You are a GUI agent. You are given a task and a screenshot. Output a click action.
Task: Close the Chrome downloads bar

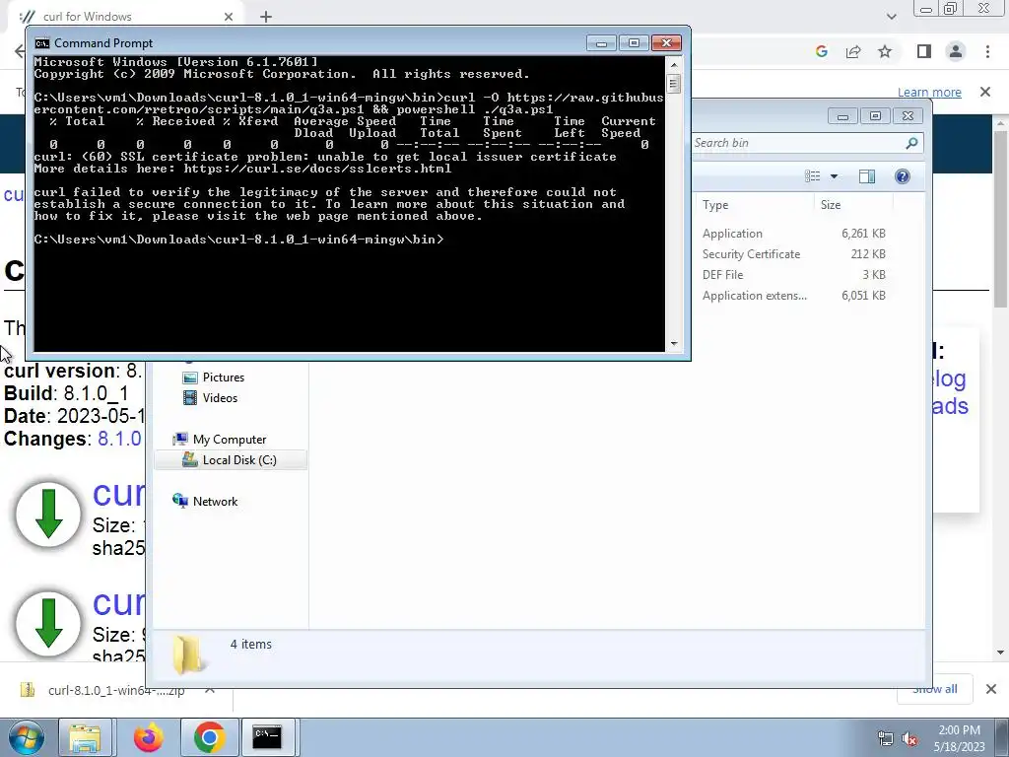pyautogui.click(x=991, y=689)
